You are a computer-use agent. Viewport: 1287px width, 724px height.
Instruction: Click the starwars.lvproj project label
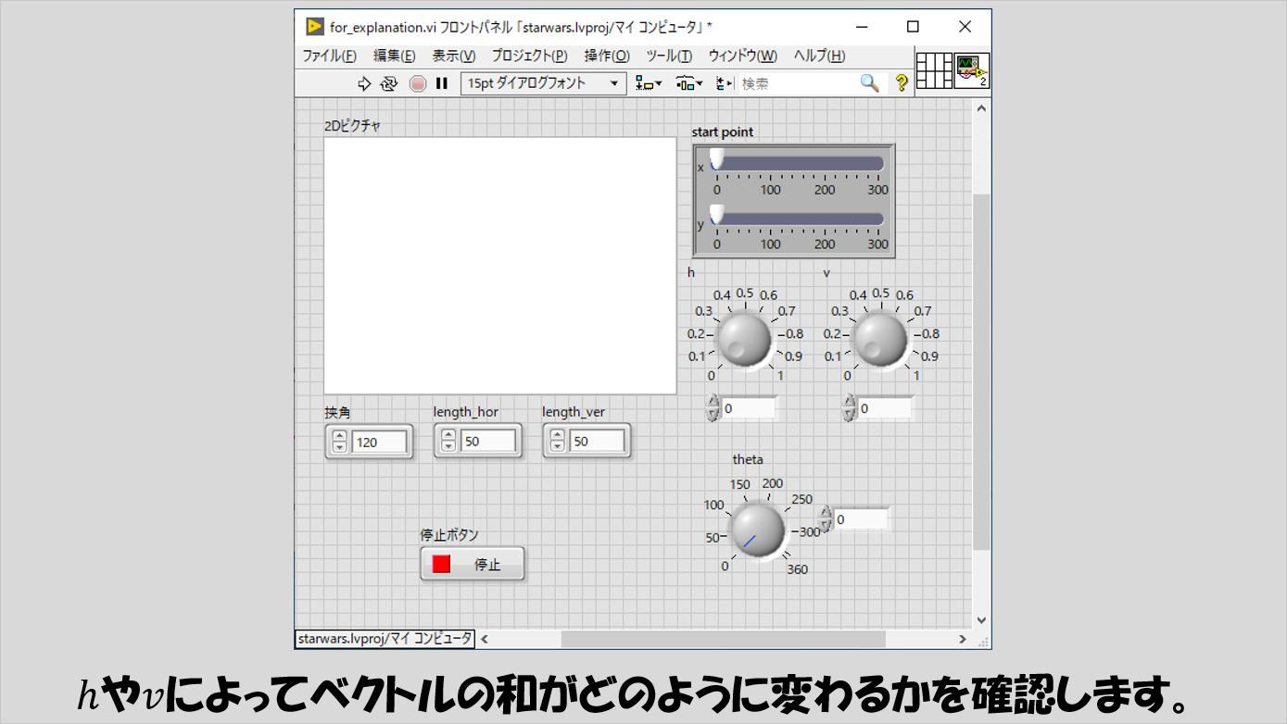pos(385,639)
